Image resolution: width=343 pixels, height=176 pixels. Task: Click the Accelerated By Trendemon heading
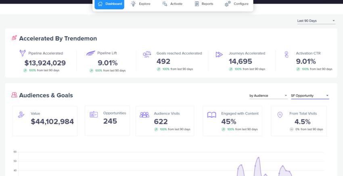pos(58,38)
